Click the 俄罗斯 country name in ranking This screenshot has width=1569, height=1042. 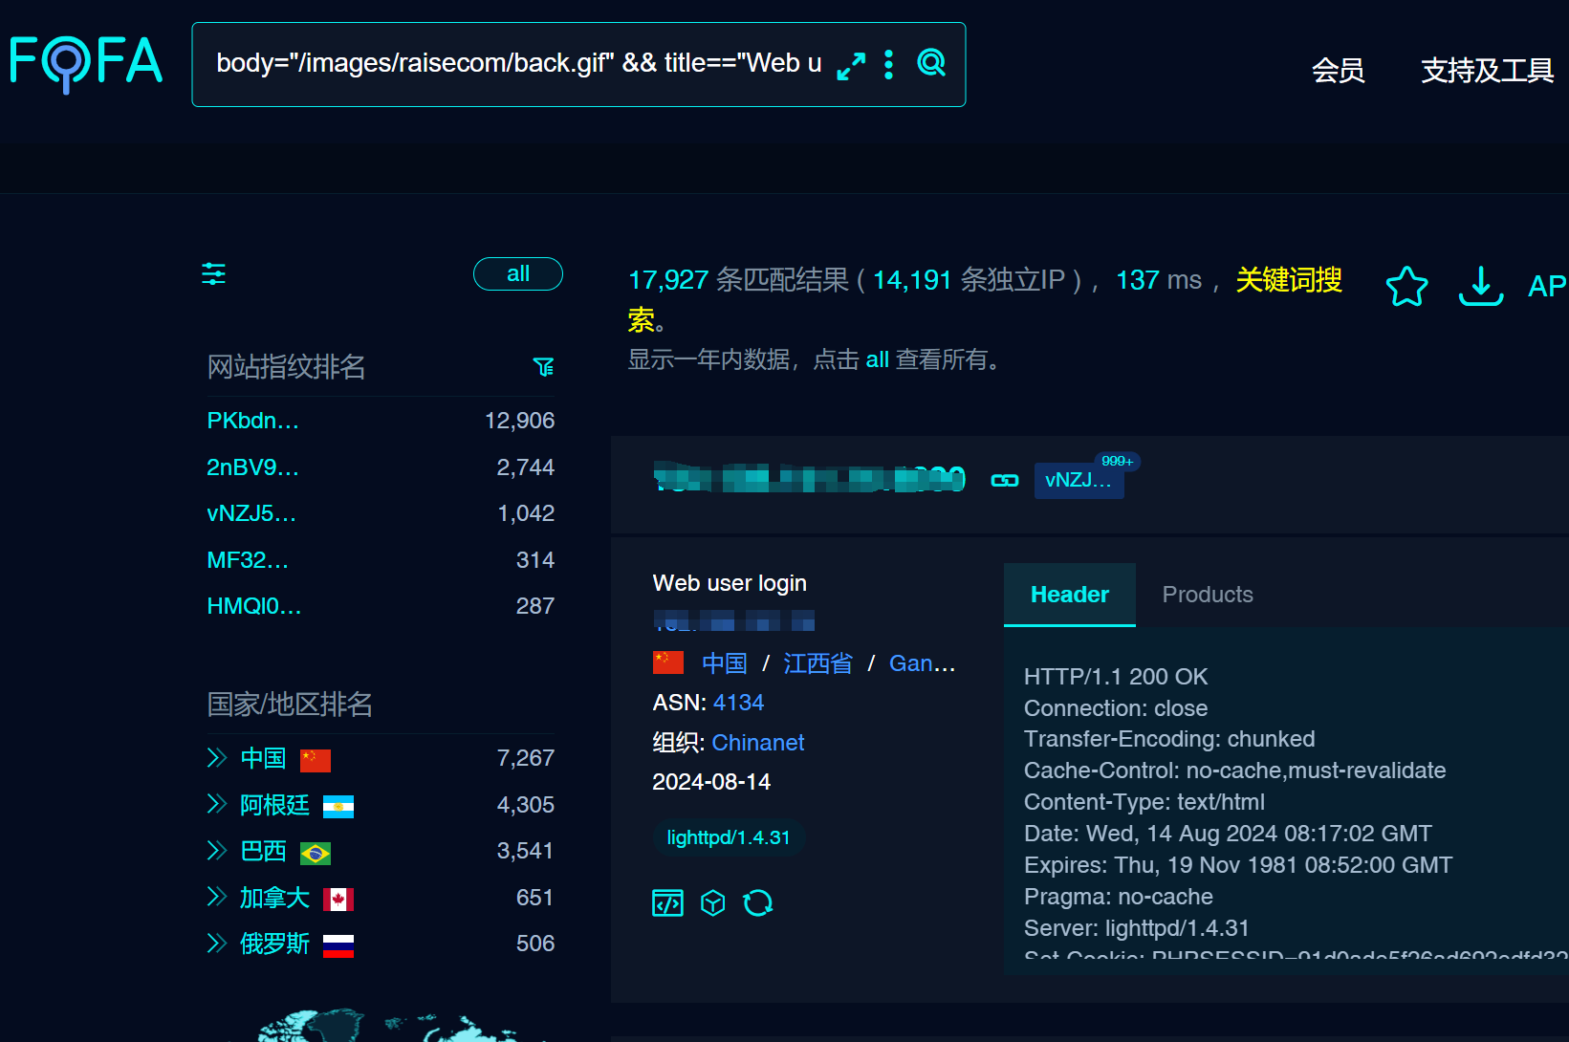point(274,944)
